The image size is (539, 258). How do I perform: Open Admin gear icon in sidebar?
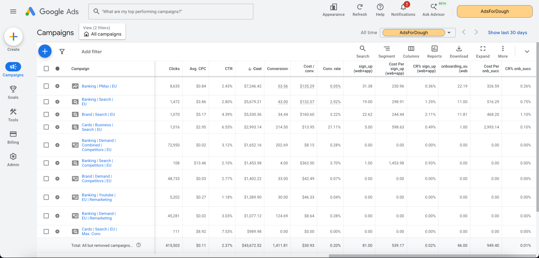coord(13,156)
